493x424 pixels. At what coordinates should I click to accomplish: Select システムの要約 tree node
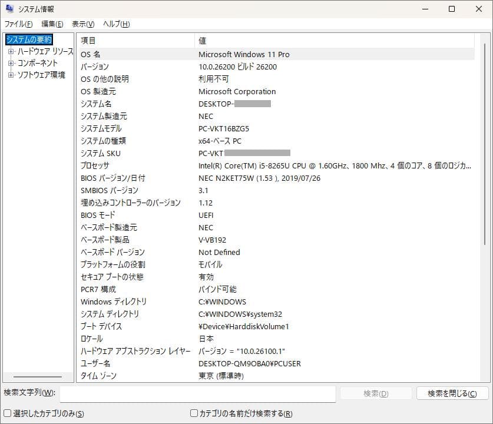pos(29,39)
